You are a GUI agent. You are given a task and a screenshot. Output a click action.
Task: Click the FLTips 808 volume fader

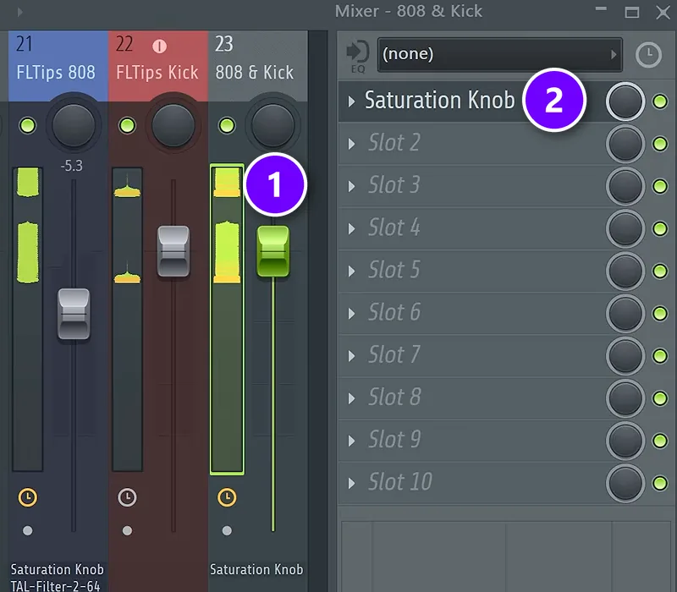tap(74, 314)
